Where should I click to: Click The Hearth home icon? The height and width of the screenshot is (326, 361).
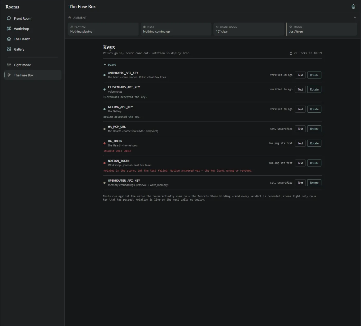(9, 39)
